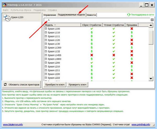Open the Файл menu
Image resolution: width=157 pixels, height=129 pixels.
point(5,10)
